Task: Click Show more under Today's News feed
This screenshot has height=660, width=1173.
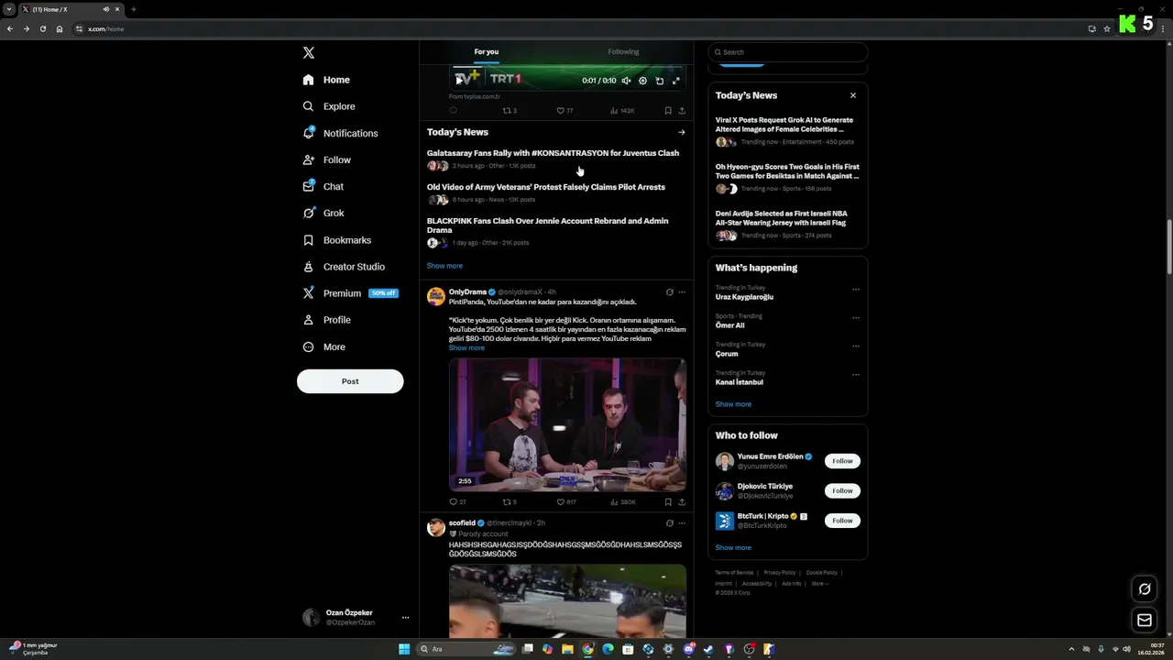Action: coord(444,266)
